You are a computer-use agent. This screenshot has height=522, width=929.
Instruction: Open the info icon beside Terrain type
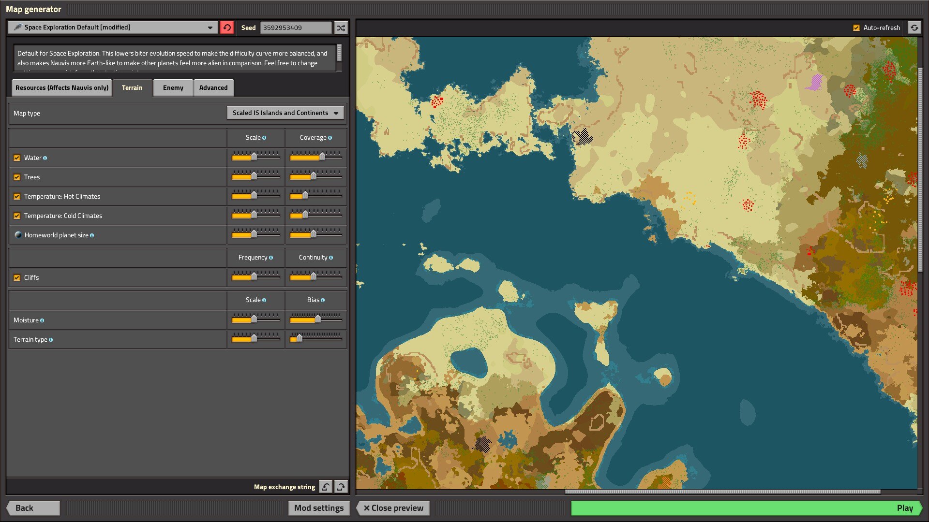[51, 340]
